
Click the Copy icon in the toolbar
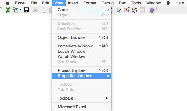coord(44,10)
